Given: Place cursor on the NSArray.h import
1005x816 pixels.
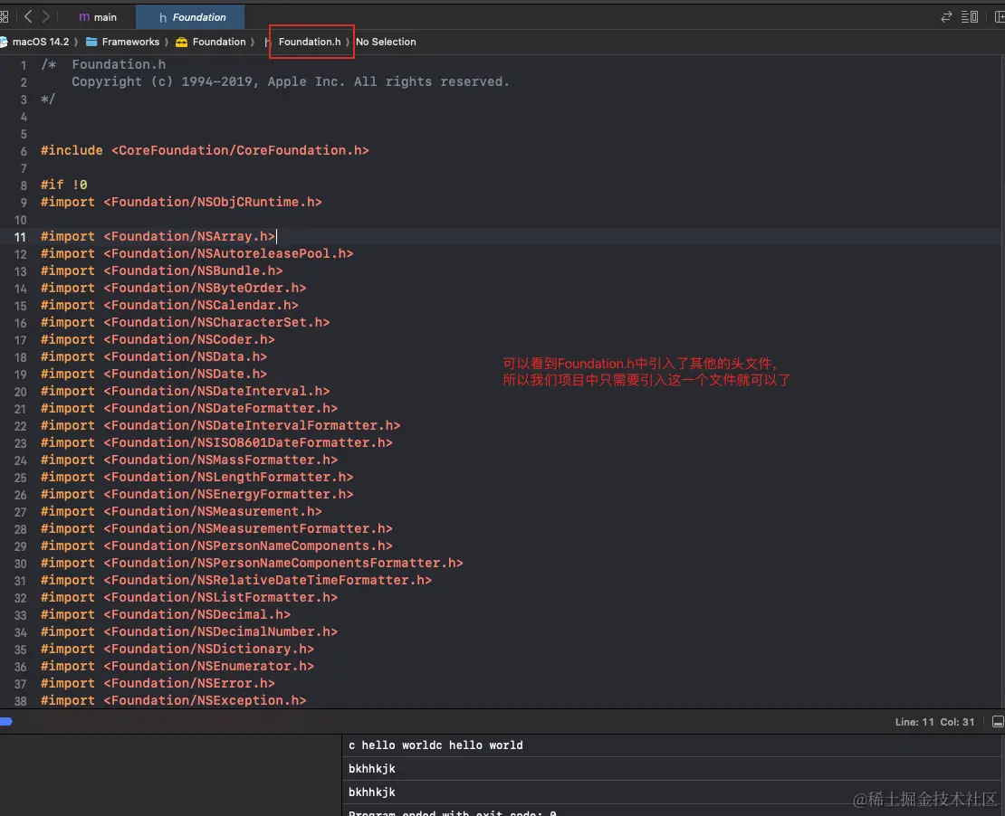Looking at the screenshot, I should click(158, 236).
